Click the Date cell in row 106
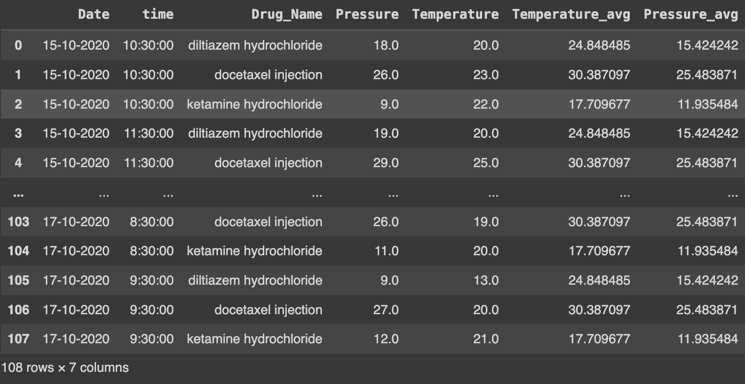Image resolution: width=745 pixels, height=384 pixels. click(76, 310)
